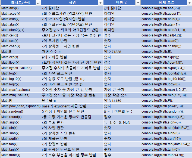Viewport: 192px width, 158px height.
Task: Click the 약 3.14159 return value cell
Action: click(x=122, y=101)
